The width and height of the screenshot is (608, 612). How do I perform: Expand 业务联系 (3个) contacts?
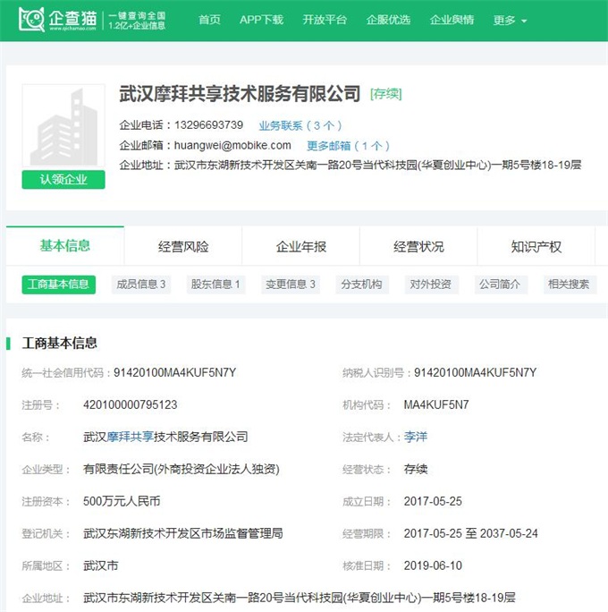click(300, 125)
